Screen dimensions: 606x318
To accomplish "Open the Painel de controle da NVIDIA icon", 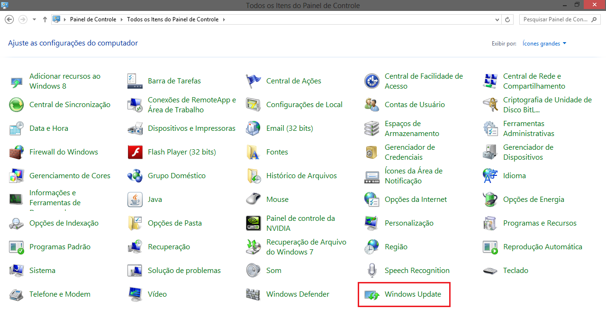I will pos(253,223).
